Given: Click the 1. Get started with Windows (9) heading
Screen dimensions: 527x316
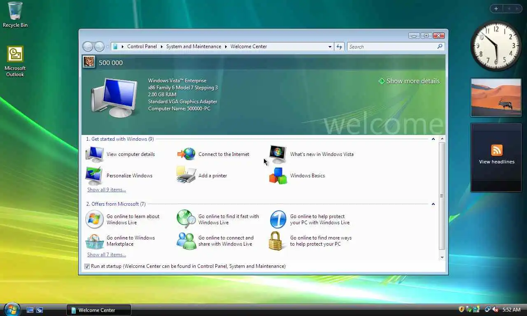Looking at the screenshot, I should (120, 139).
